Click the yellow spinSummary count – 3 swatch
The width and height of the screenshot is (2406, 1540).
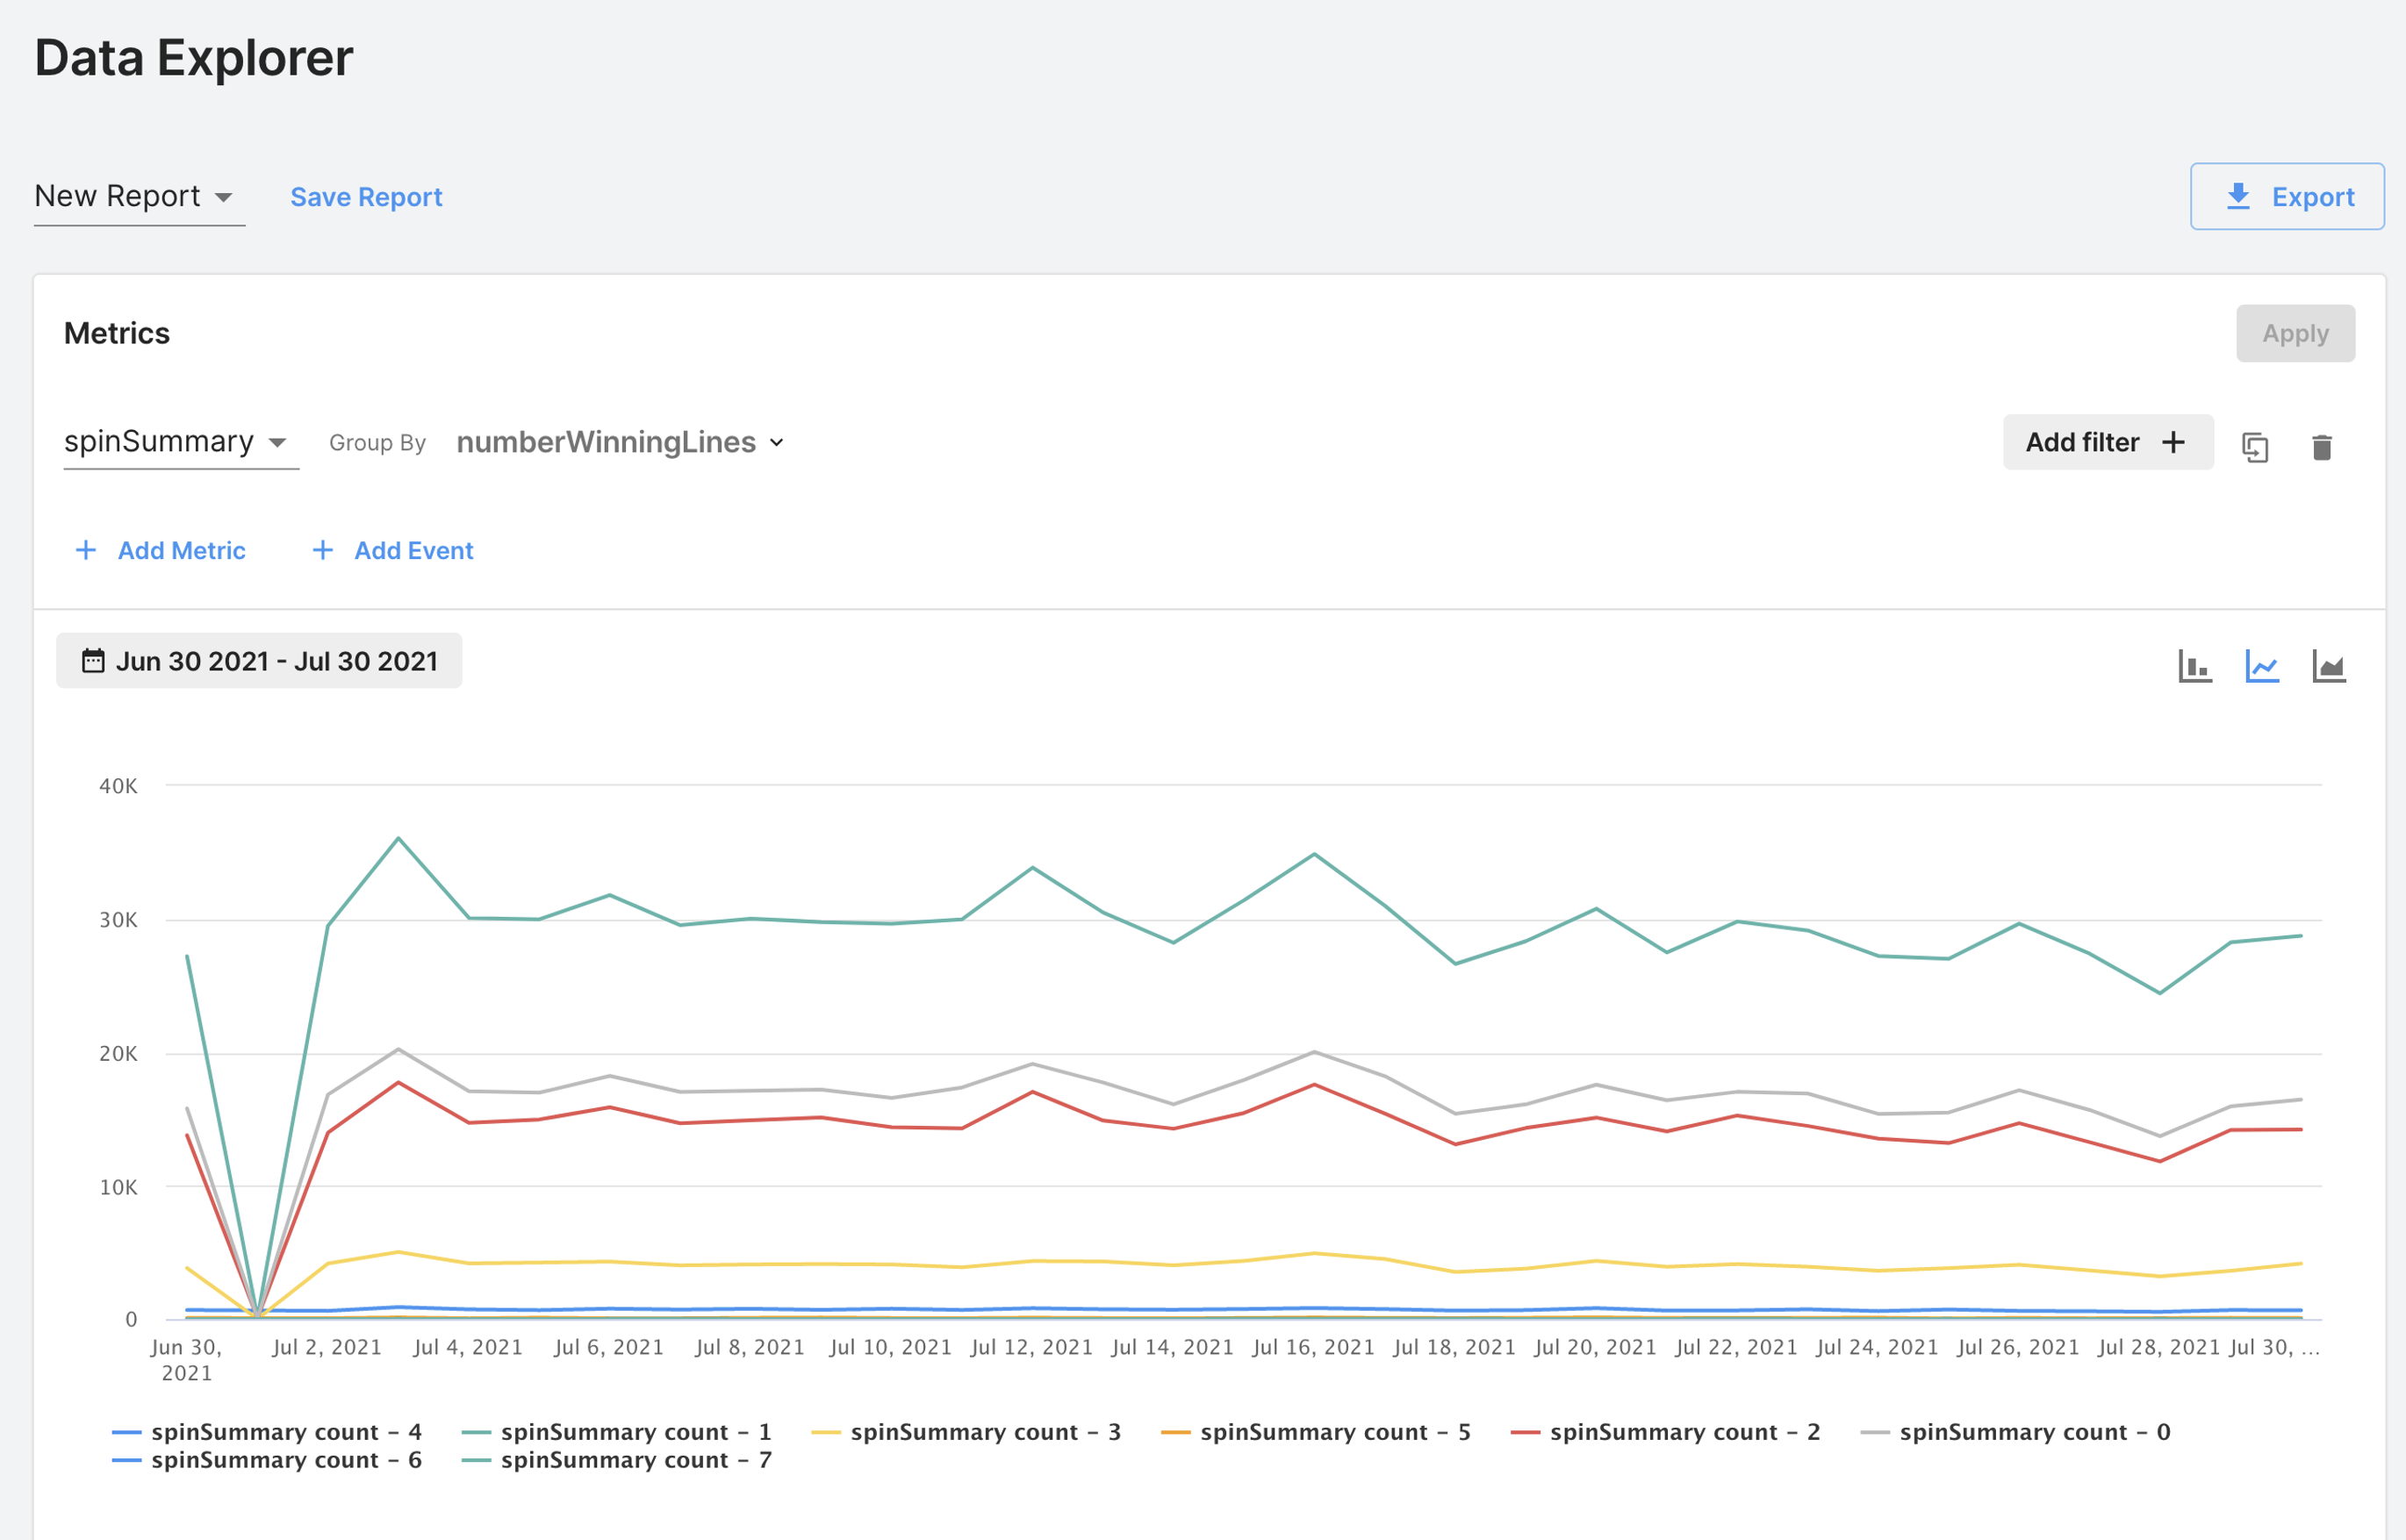click(825, 1432)
